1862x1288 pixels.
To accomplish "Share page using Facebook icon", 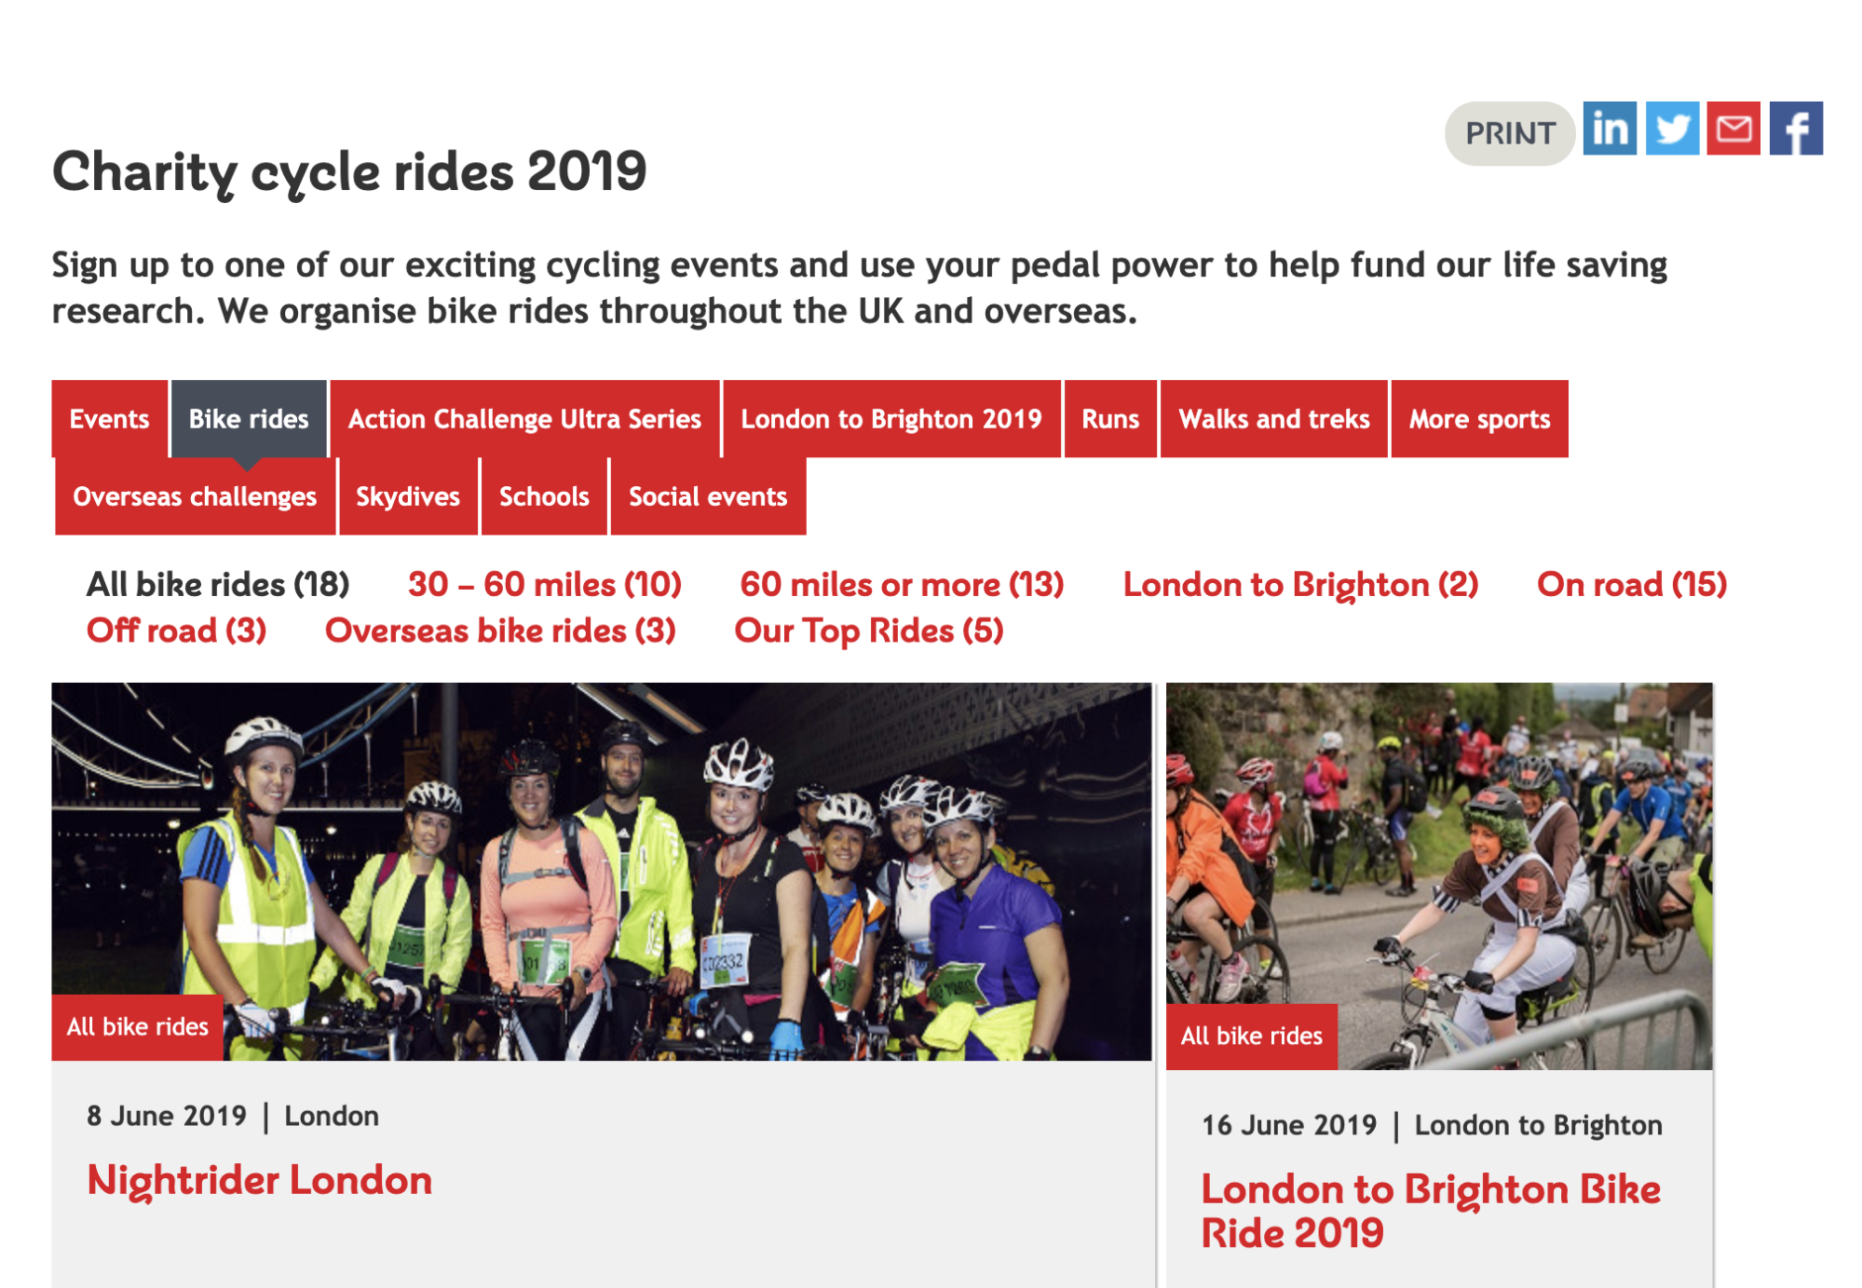I will click(x=1795, y=129).
